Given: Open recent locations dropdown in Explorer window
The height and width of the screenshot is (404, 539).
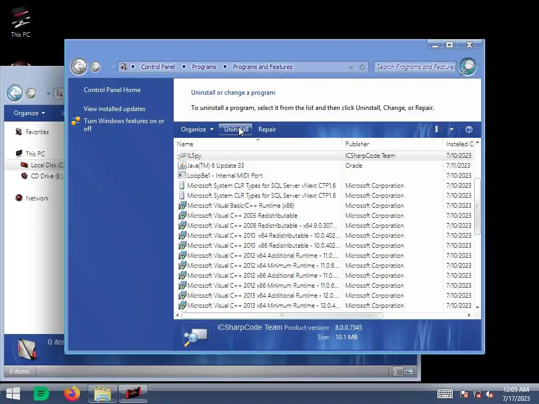Looking at the screenshot, I should pyautogui.click(x=48, y=93).
